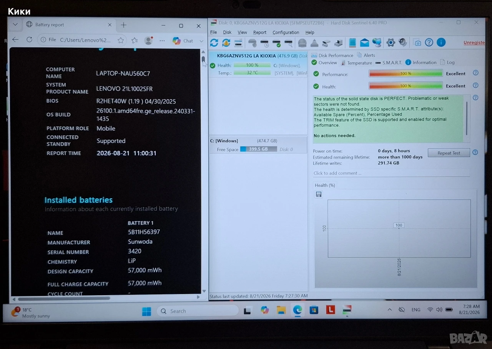The width and height of the screenshot is (492, 349).
Task: Click the Battery report vertical scrollbar thumb
Action: (203, 60)
